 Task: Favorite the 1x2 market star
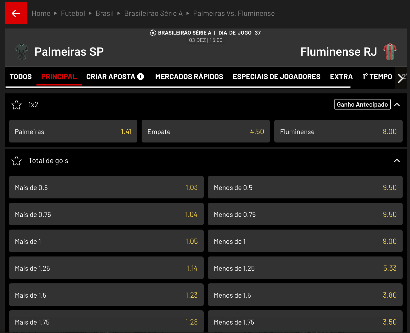[16, 105]
